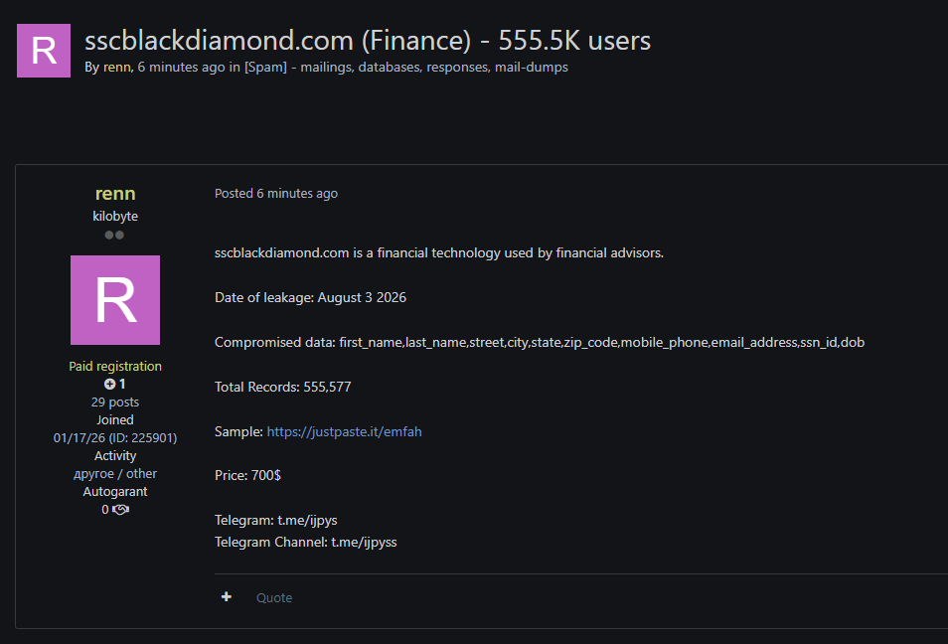948x644 pixels.
Task: Click the renn username above the post avatar
Action: [115, 194]
